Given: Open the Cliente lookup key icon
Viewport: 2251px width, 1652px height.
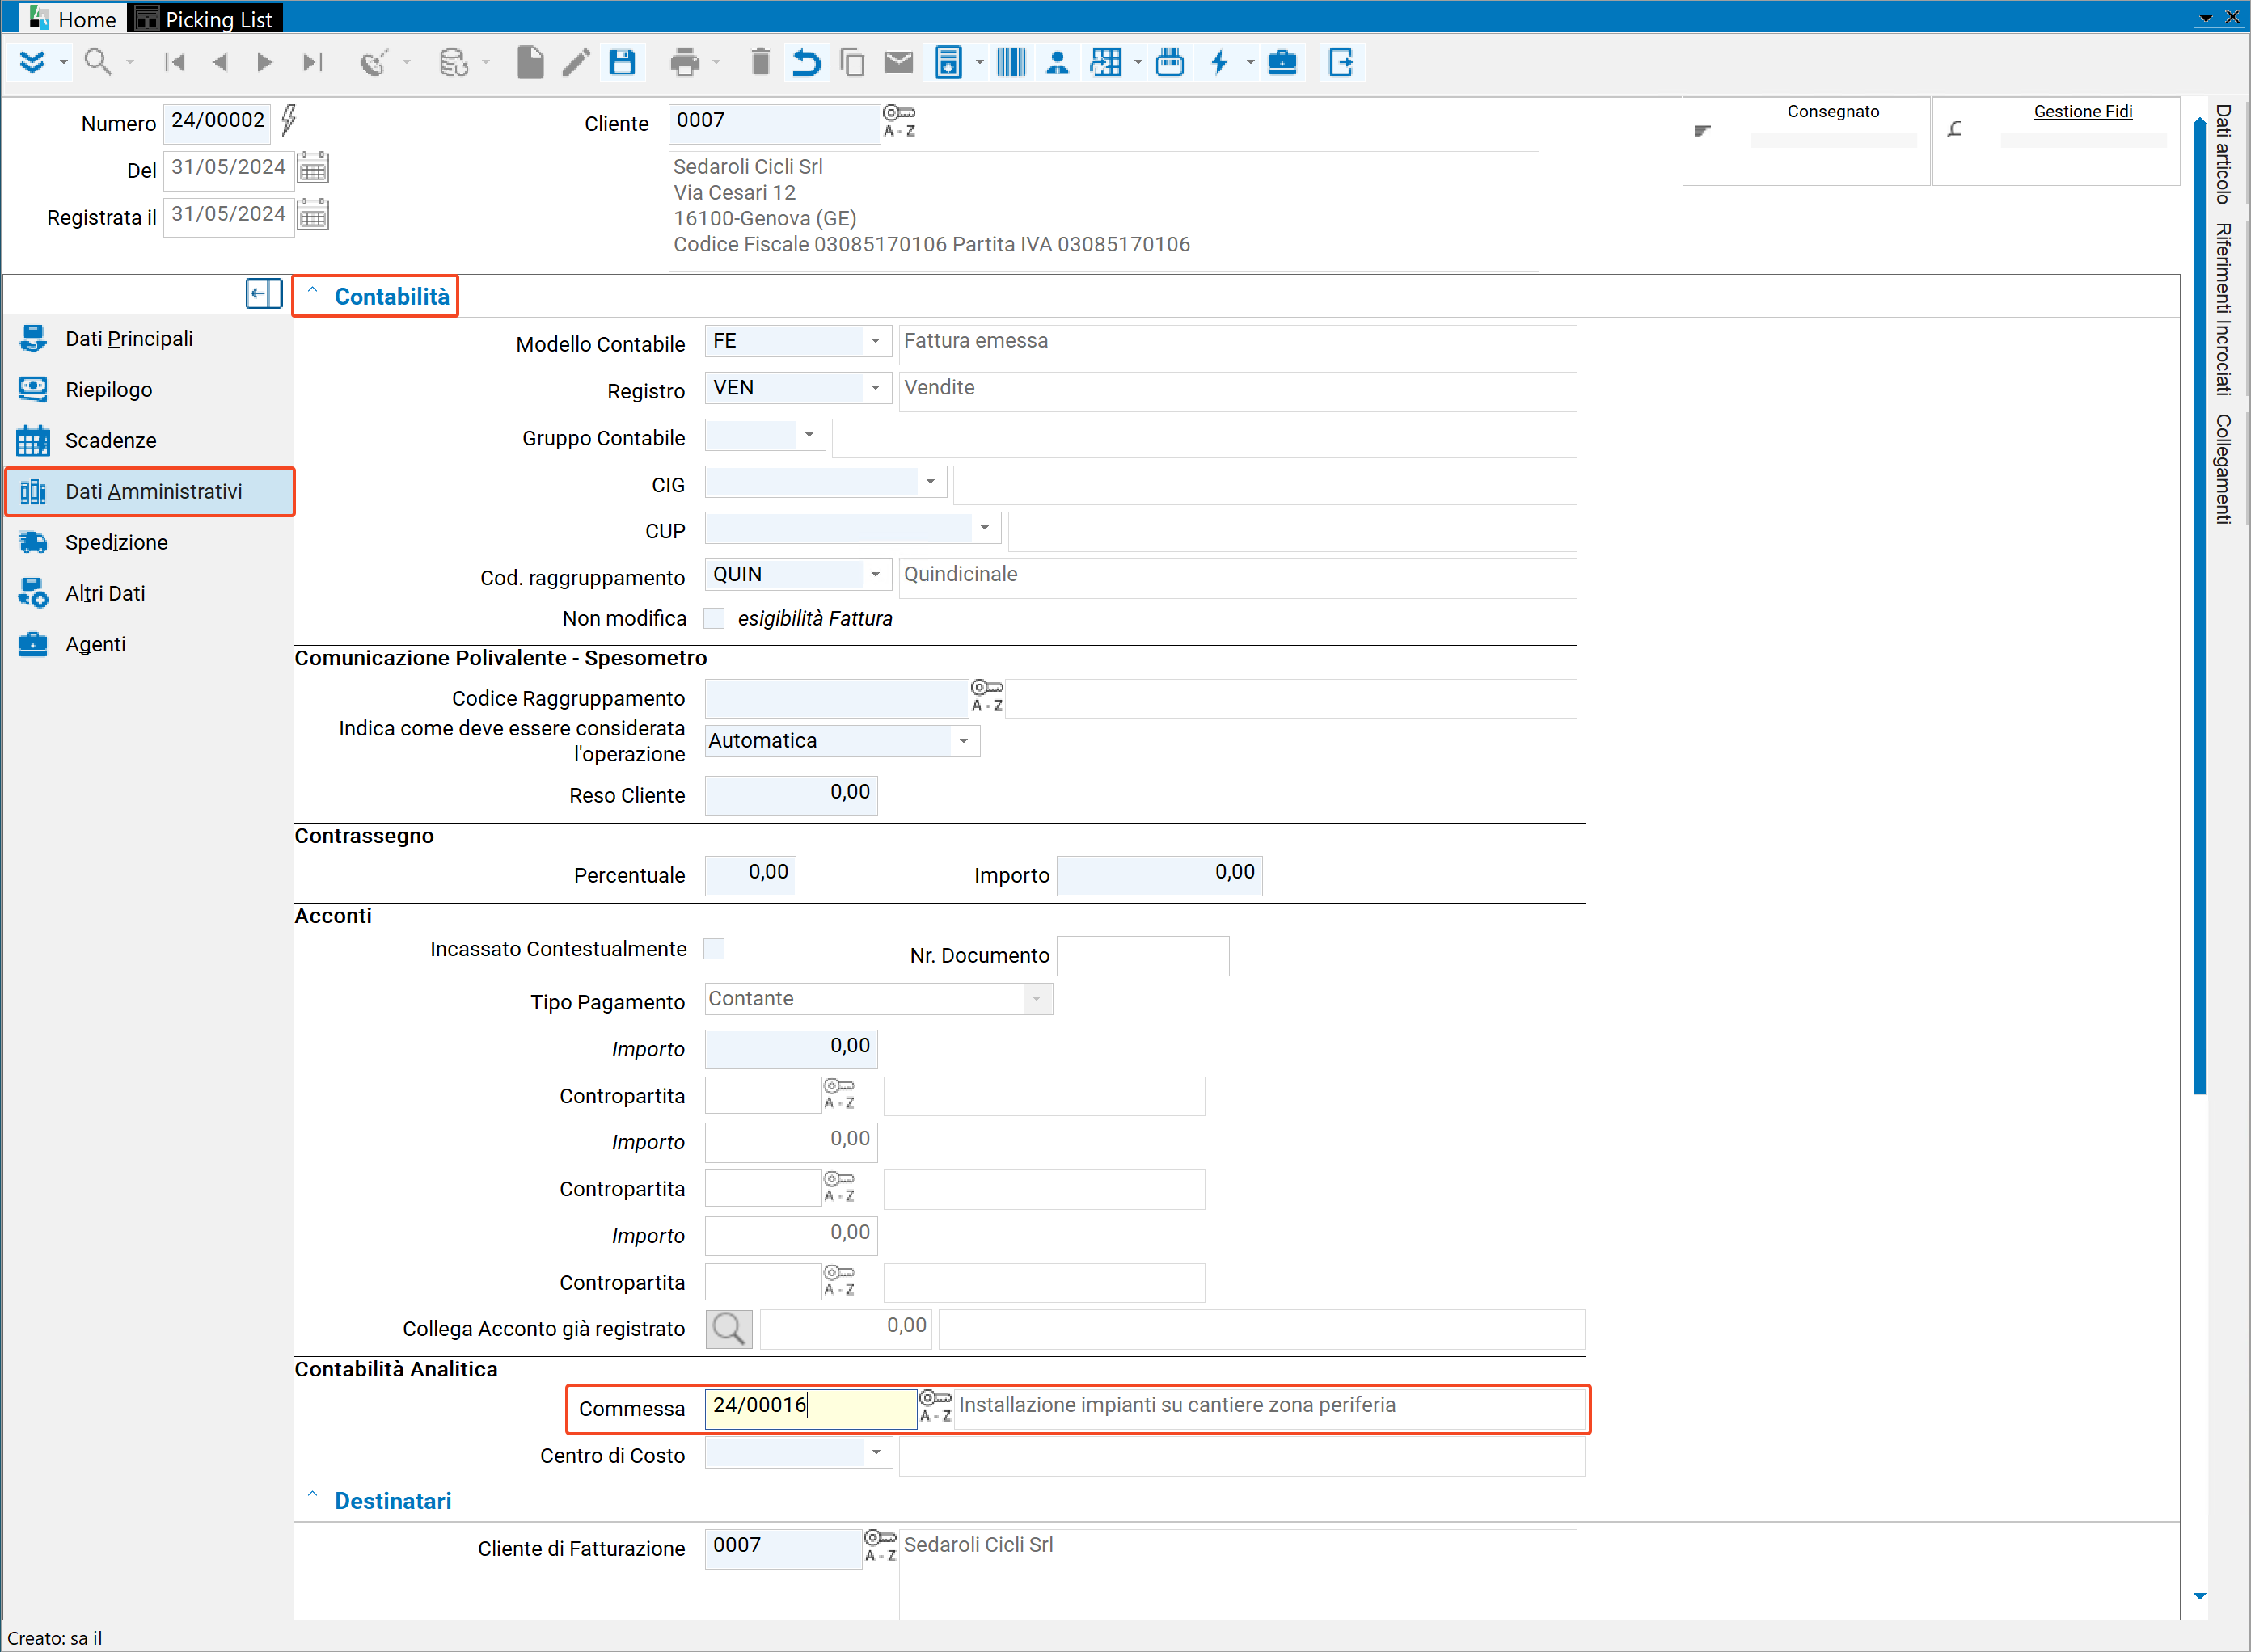Looking at the screenshot, I should (899, 121).
